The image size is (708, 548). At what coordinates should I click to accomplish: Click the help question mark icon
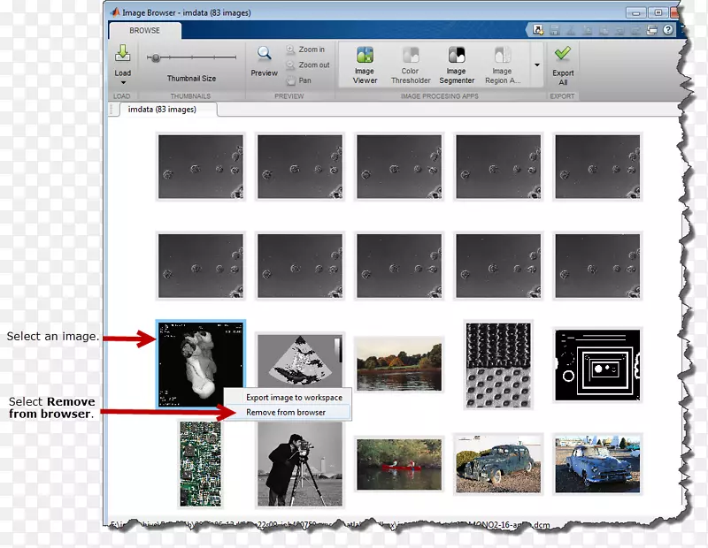668,30
